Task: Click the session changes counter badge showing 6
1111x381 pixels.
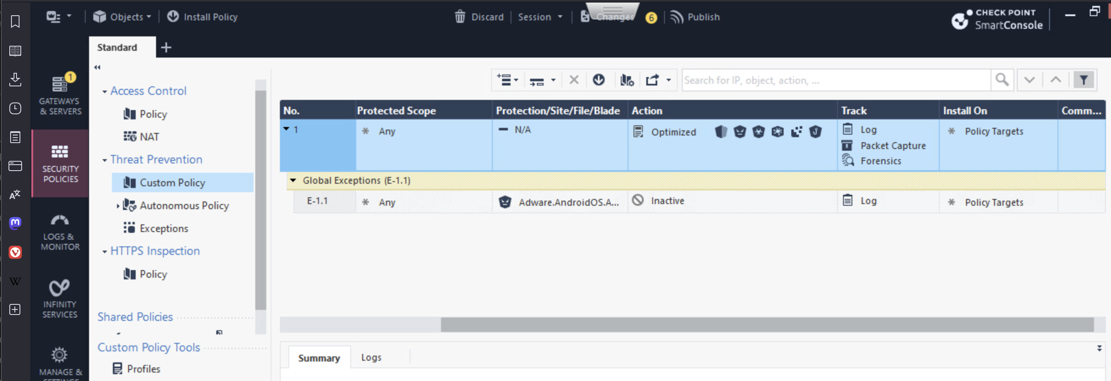Action: [651, 18]
